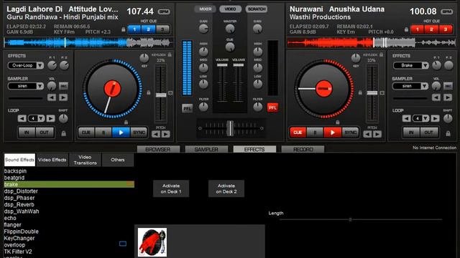Activate brake effect on Deck 1
Image resolution: width=460 pixels, height=258 pixels.
171,188
